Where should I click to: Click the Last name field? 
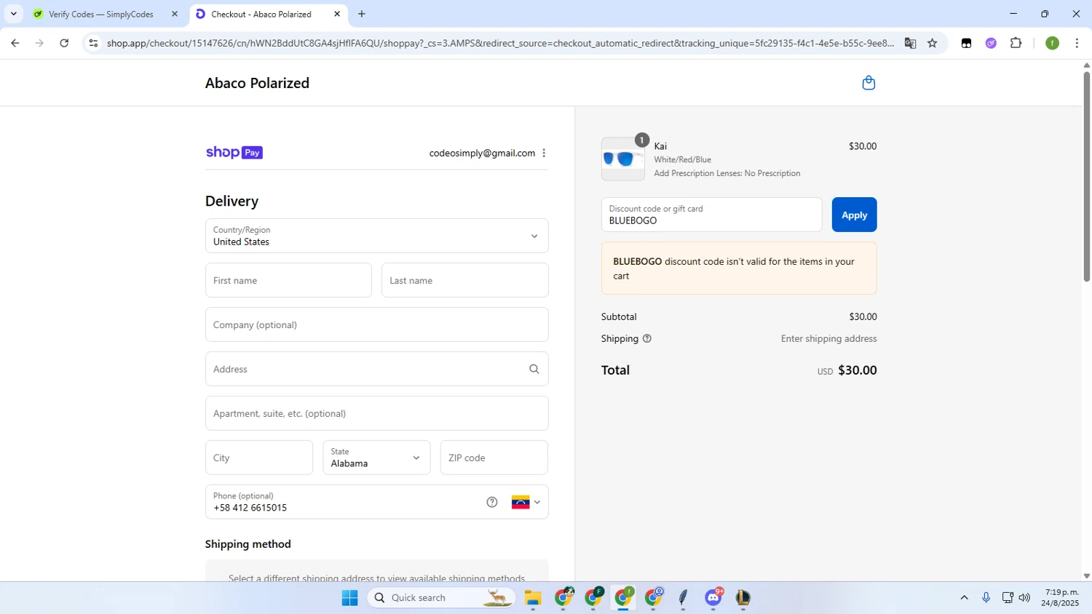coord(464,280)
